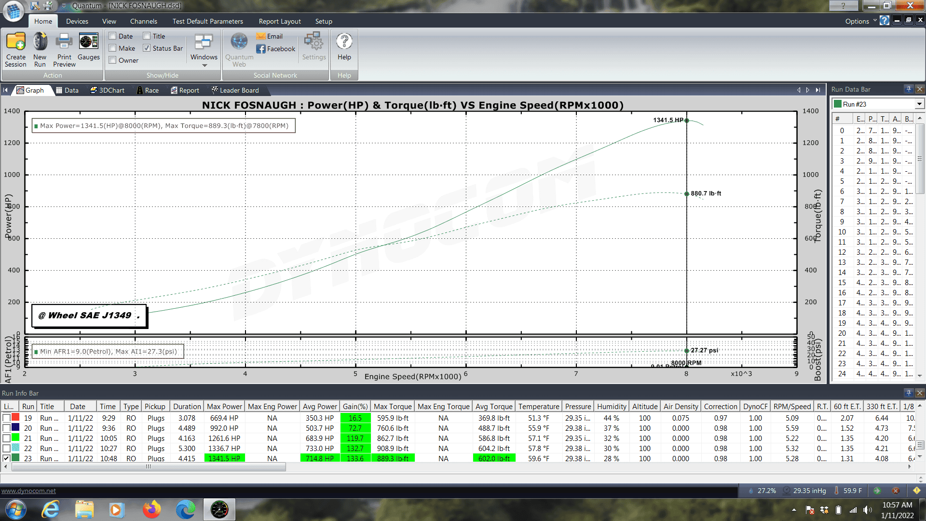
Task: Sort by Max Power column header
Action: click(224, 407)
